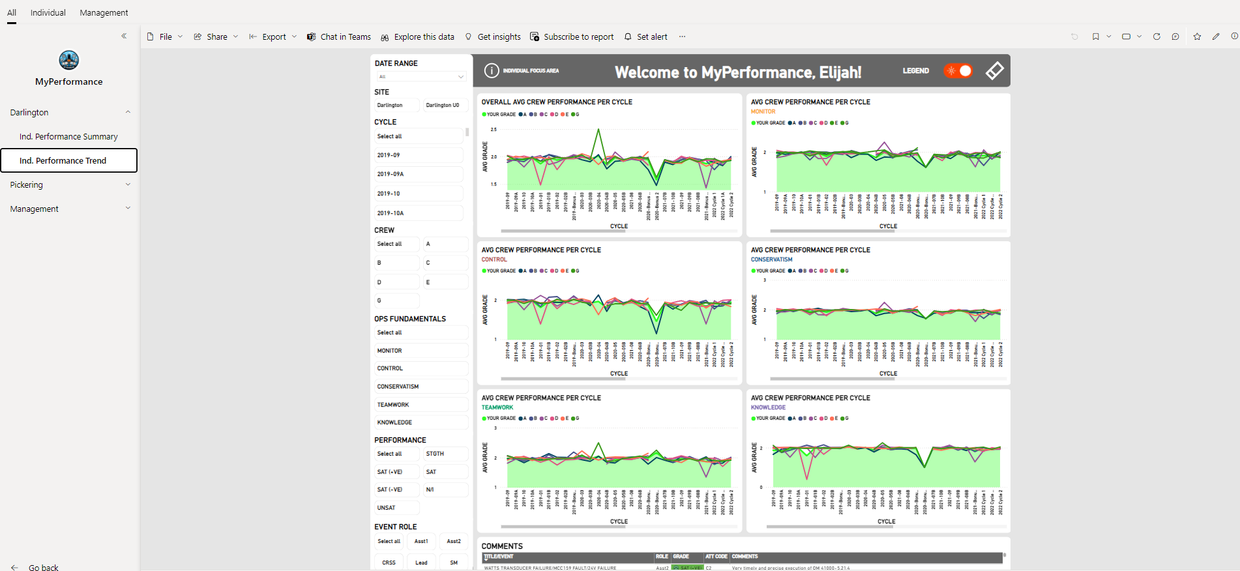
Task: Open the more options ellipsis in toolbar
Action: (682, 37)
